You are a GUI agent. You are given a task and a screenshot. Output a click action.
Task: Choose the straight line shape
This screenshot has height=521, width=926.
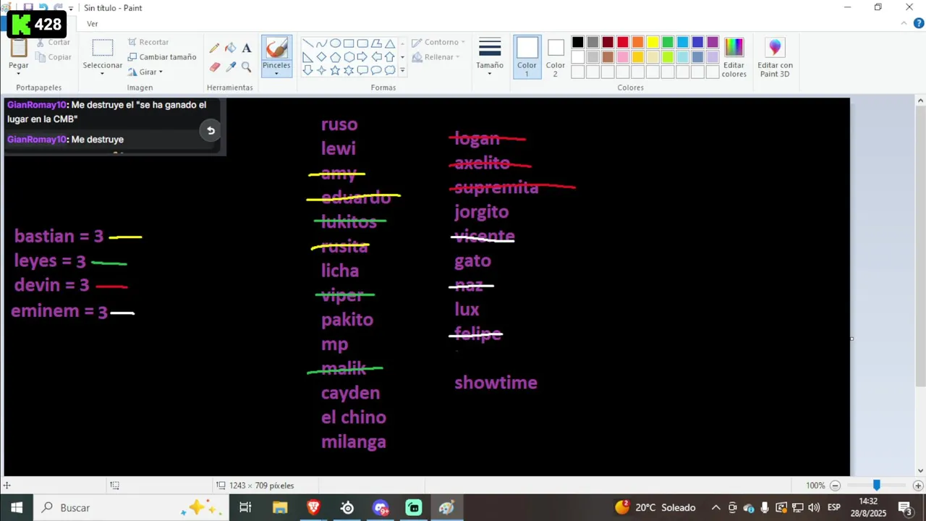[307, 43]
